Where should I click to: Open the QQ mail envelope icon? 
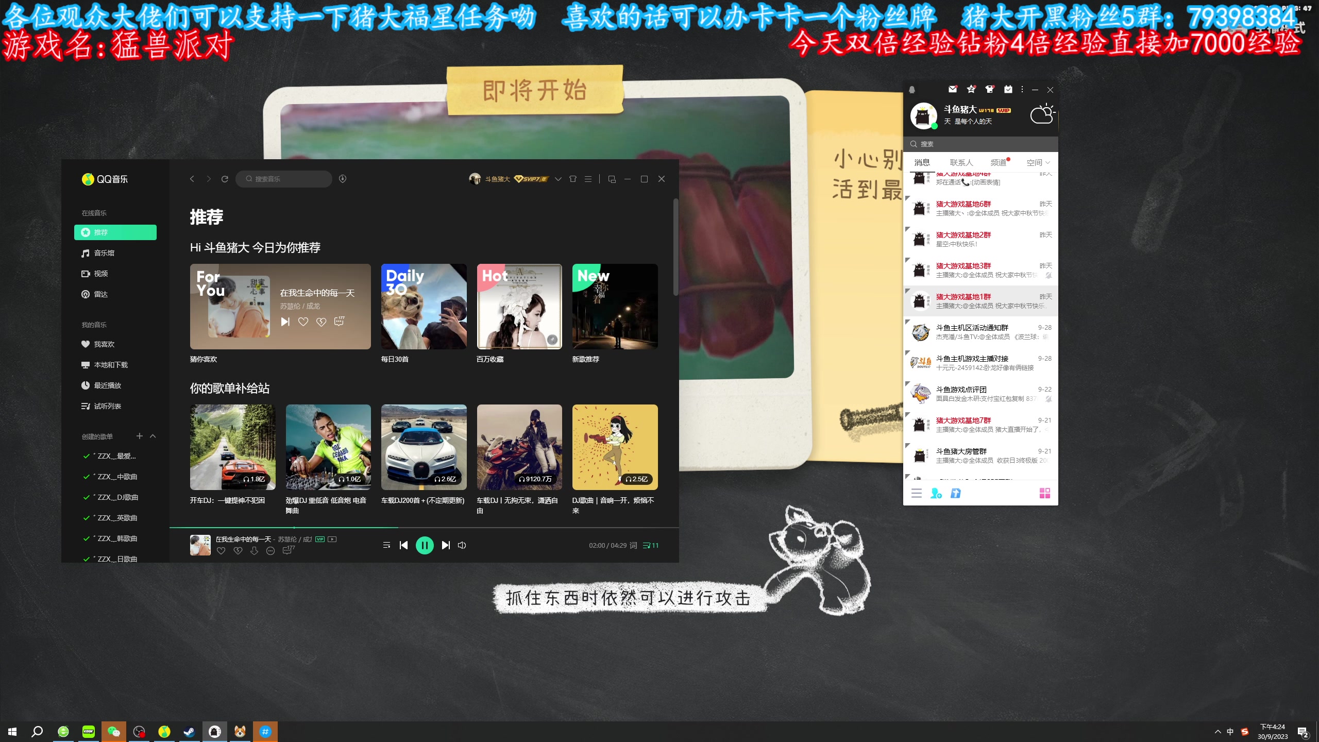click(x=953, y=89)
